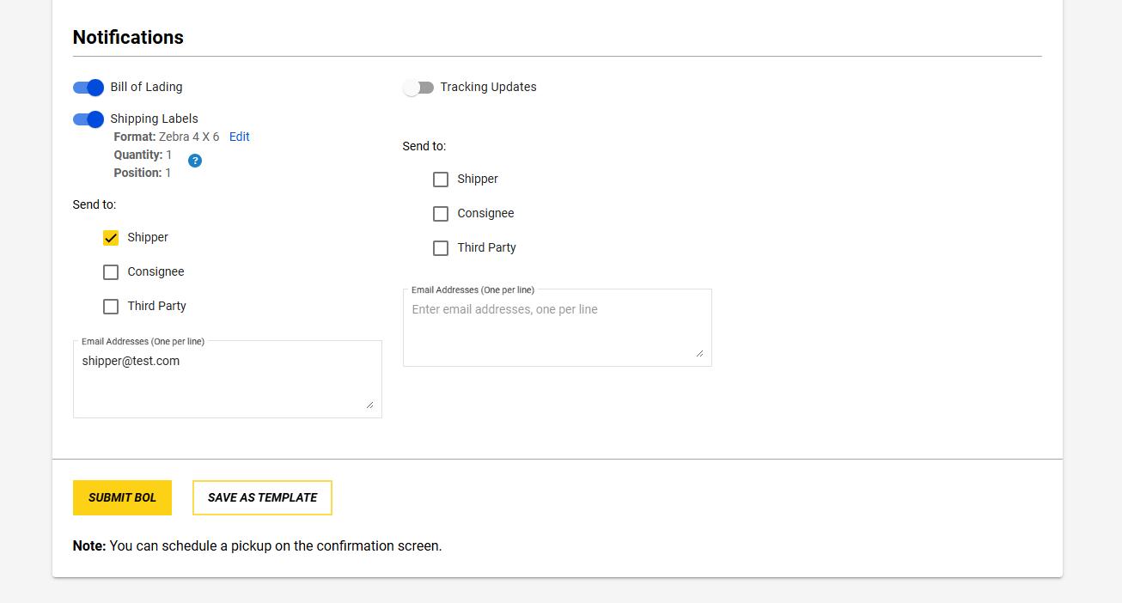Click the Tracking Updates label text
The width and height of the screenshot is (1122, 603).
[488, 87]
